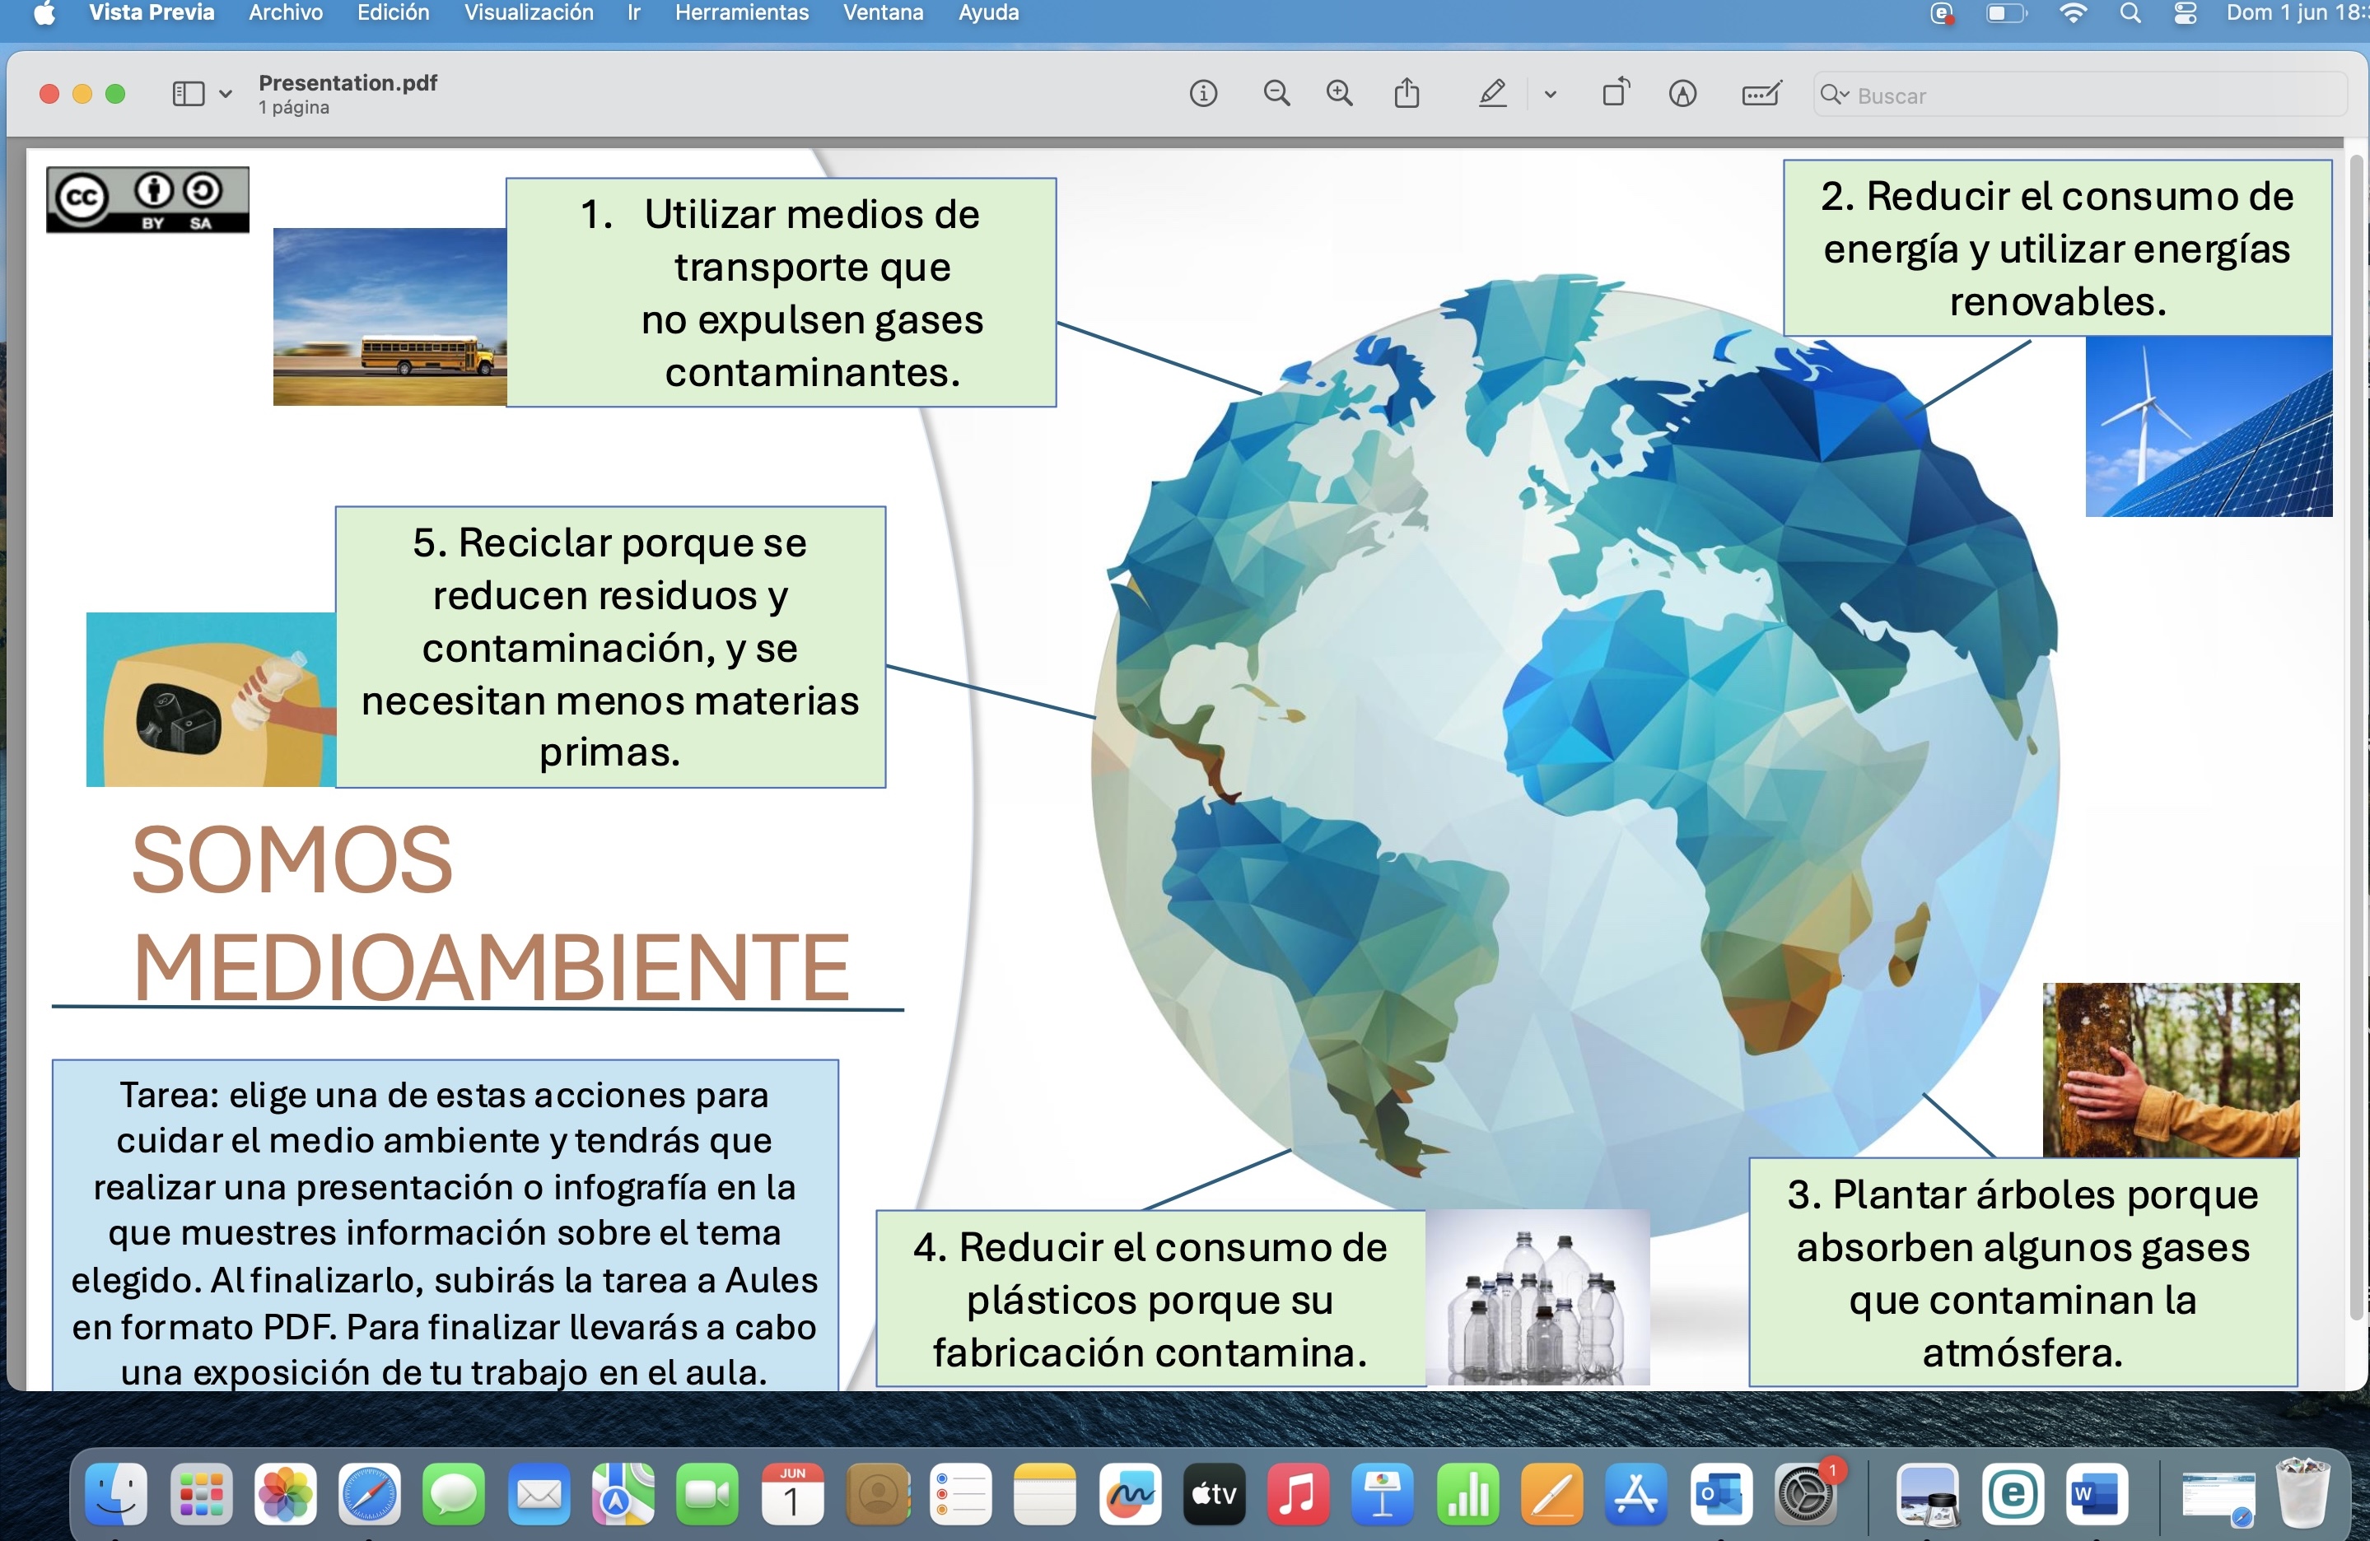
Task: Zoom out of the PDF
Action: point(1276,95)
